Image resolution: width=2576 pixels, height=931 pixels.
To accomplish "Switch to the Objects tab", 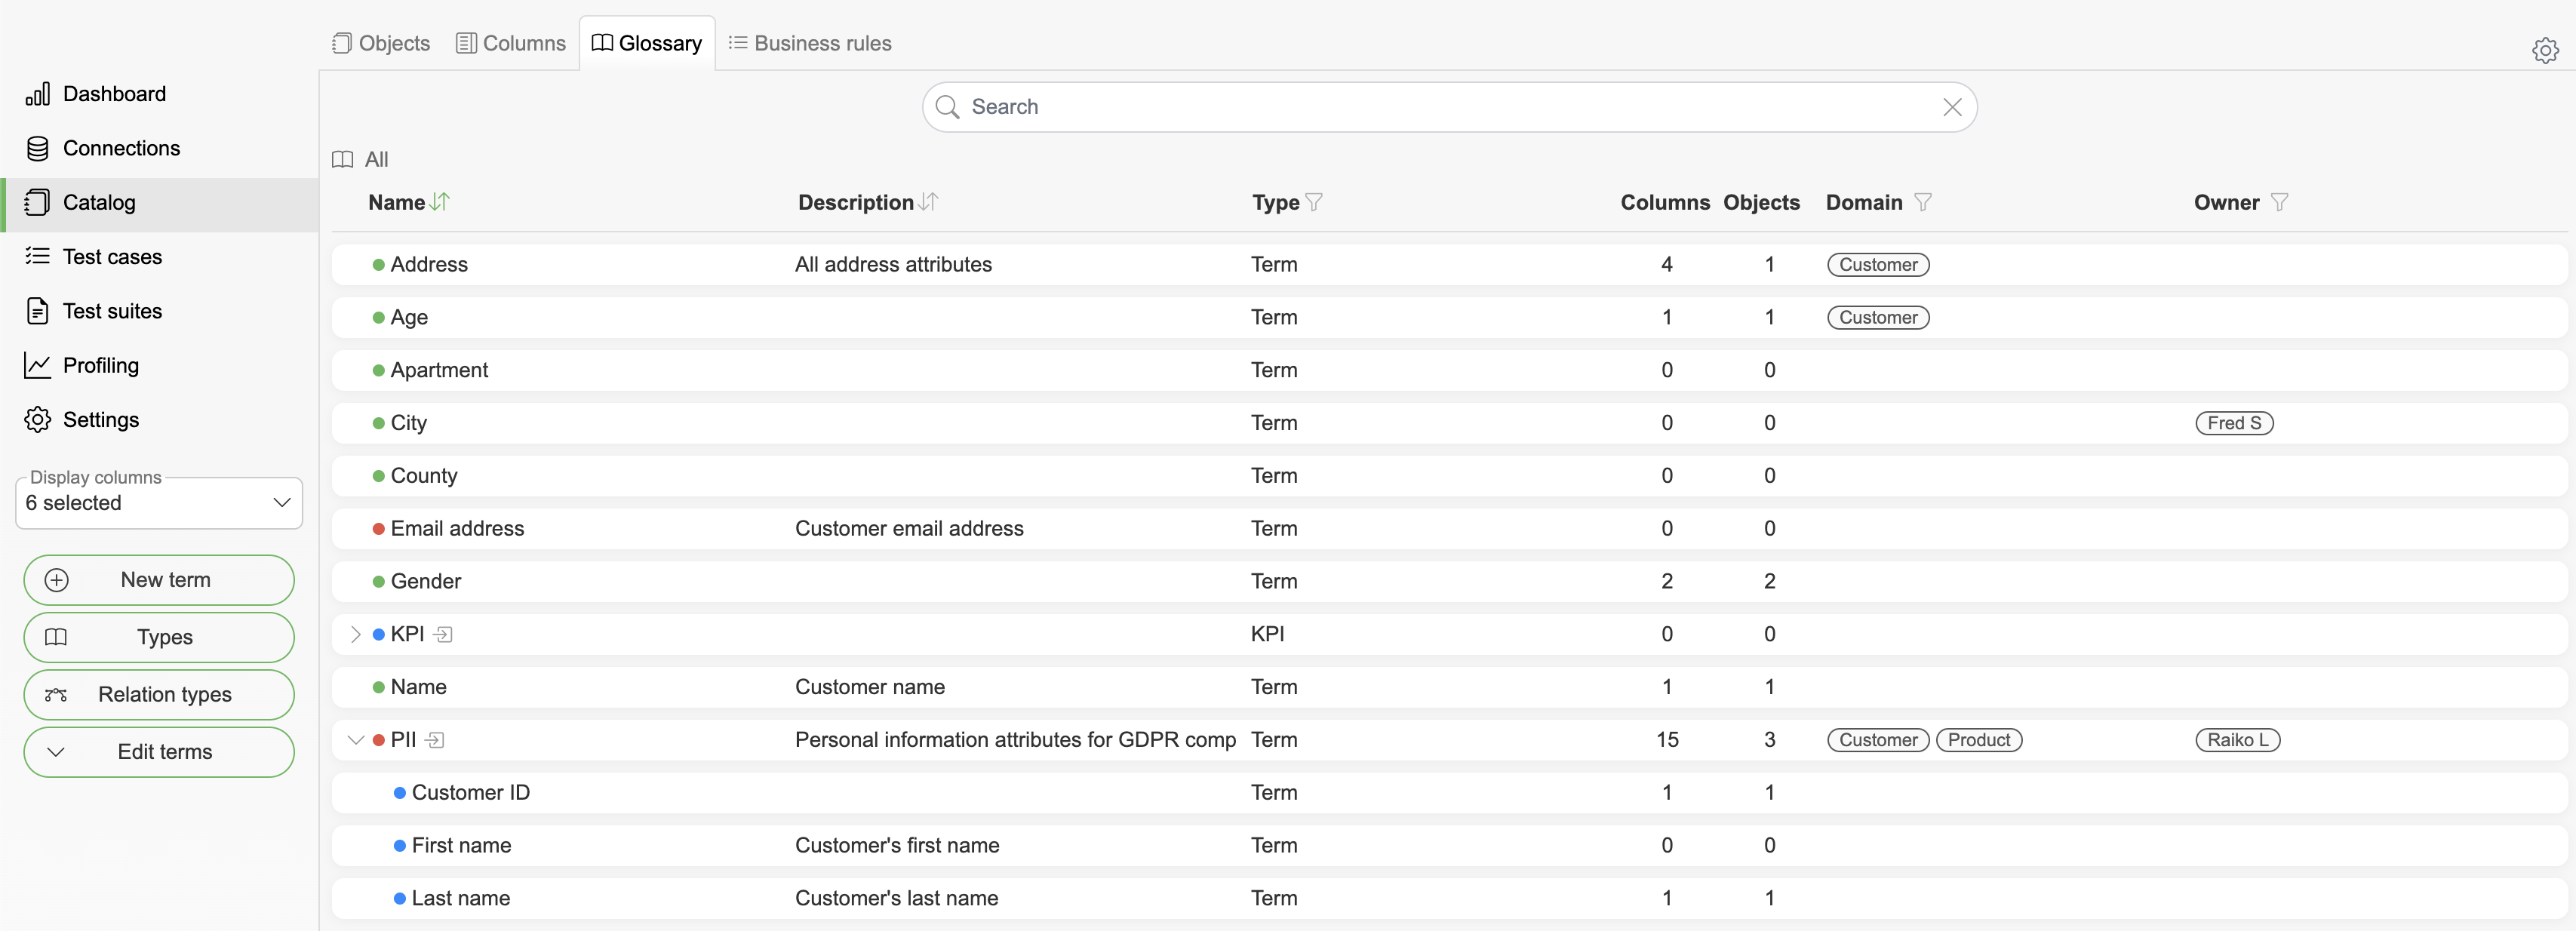I will click(x=380, y=43).
